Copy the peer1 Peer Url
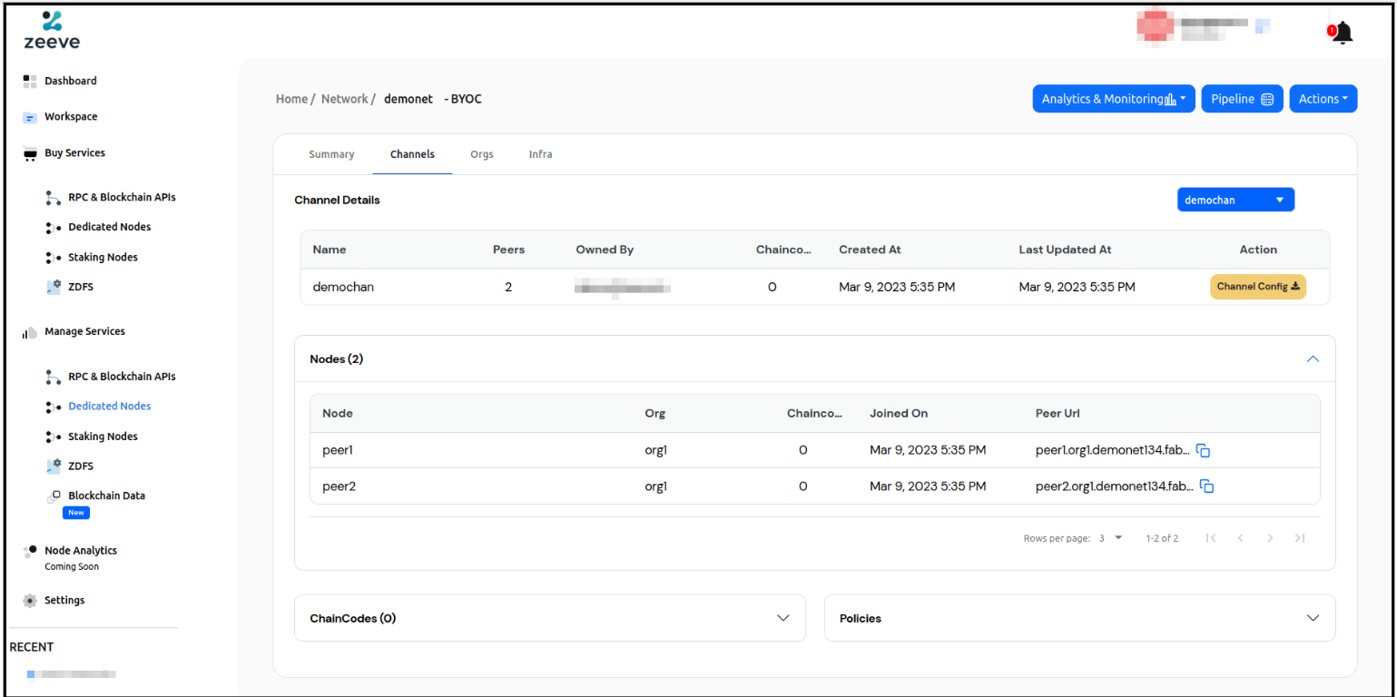This screenshot has width=1397, height=697. click(x=1203, y=450)
